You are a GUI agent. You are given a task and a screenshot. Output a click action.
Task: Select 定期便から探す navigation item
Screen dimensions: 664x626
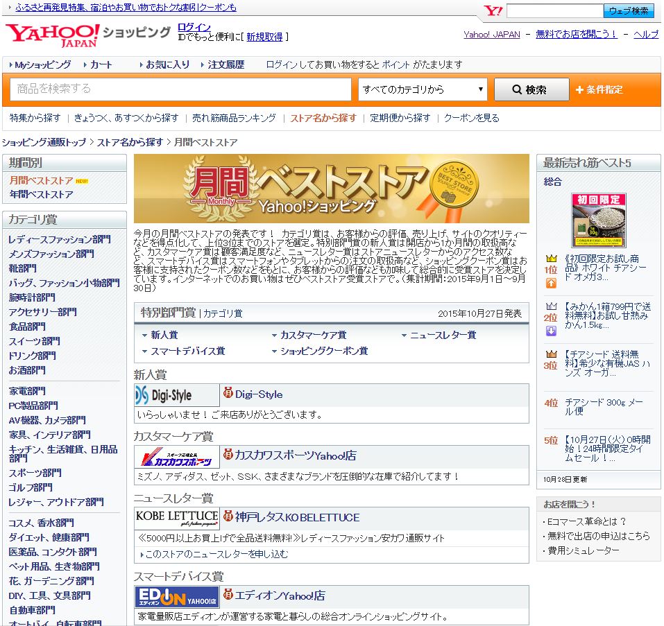[400, 118]
